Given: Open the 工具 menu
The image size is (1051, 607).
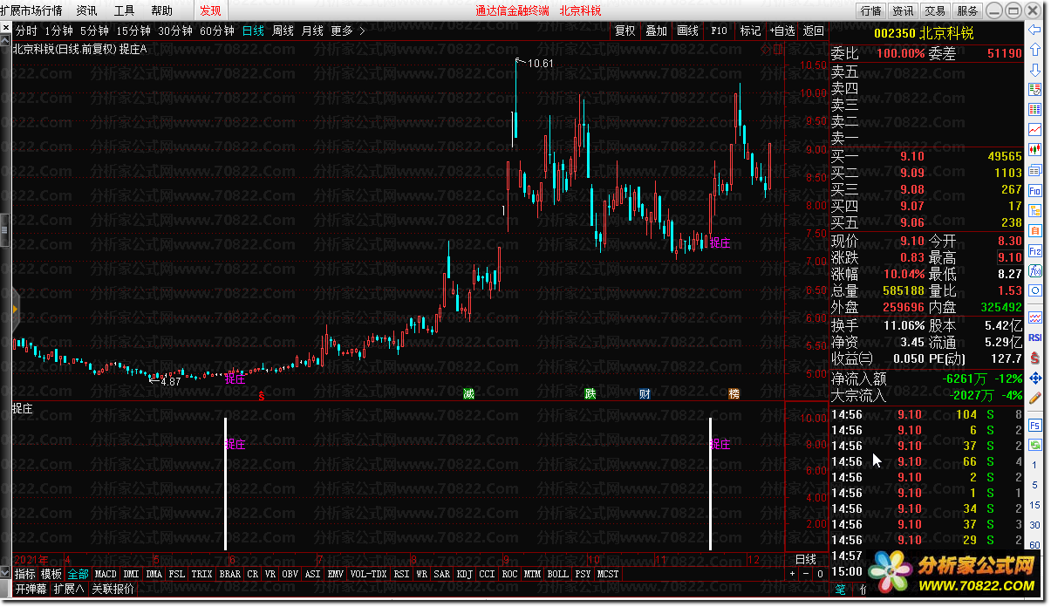Looking at the screenshot, I should click(x=124, y=10).
